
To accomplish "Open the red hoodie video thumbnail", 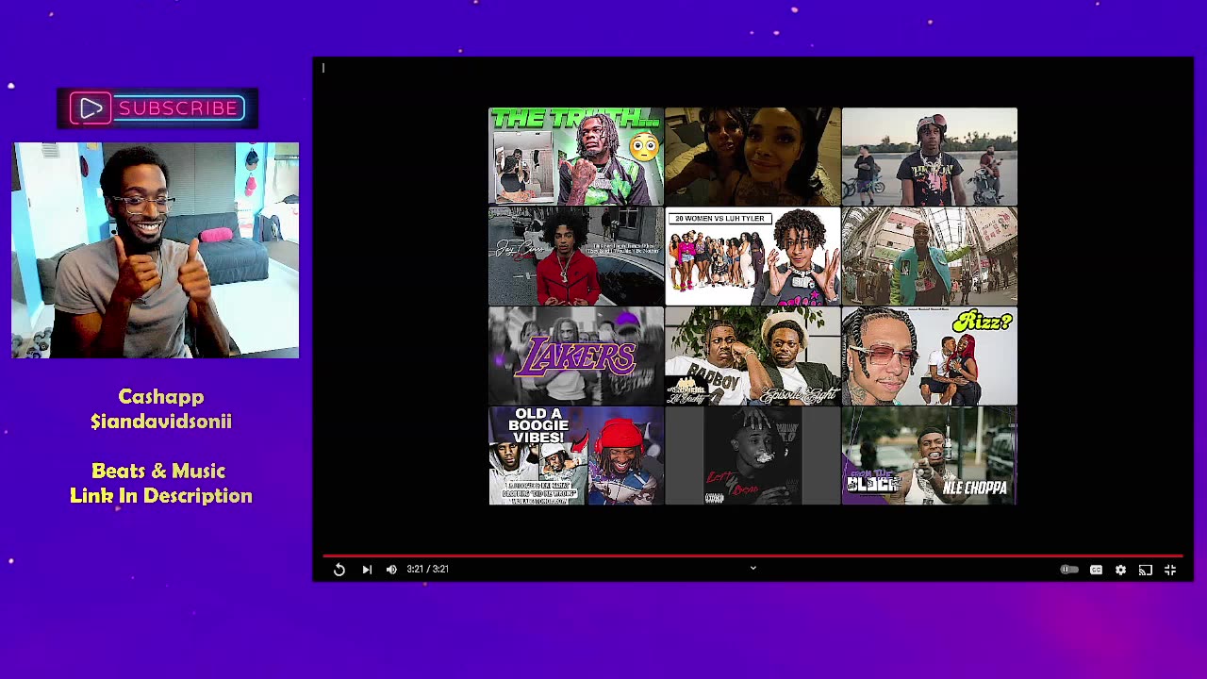I will tap(576, 257).
